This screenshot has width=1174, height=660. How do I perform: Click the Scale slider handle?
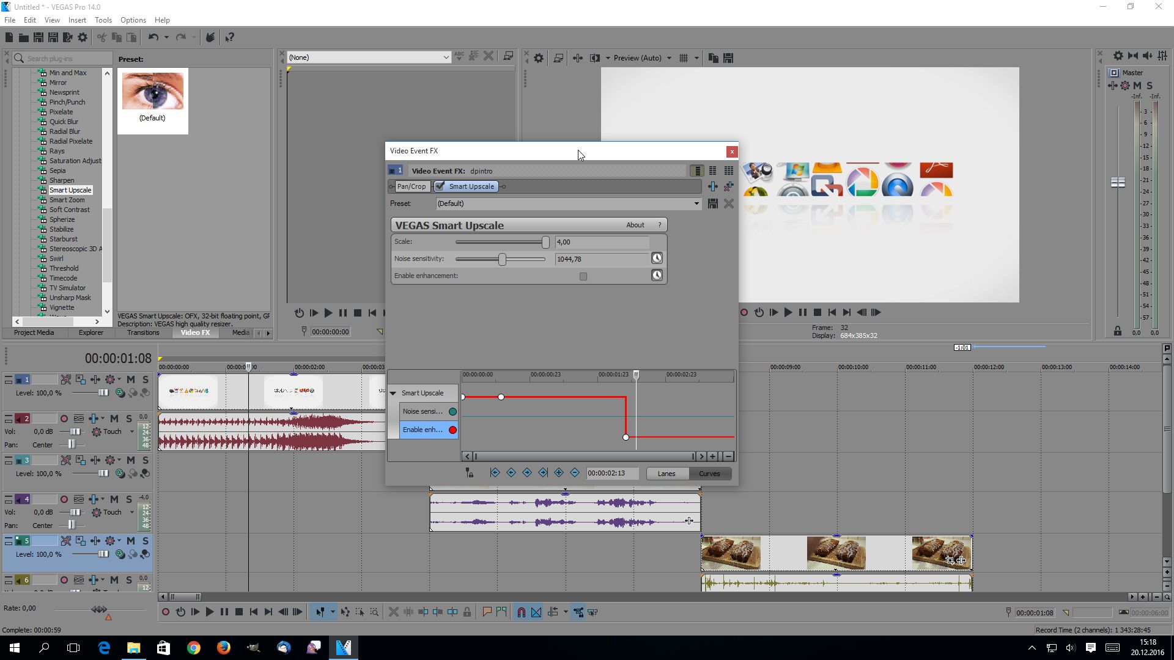545,242
